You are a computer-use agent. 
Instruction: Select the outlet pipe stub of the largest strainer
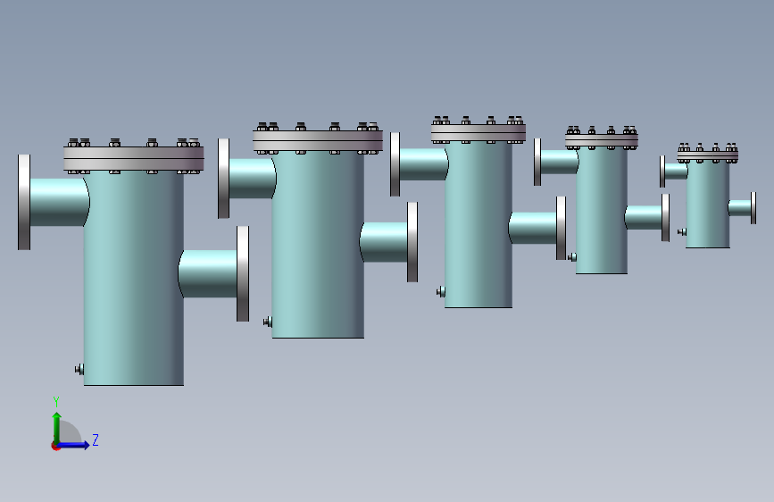(x=207, y=273)
